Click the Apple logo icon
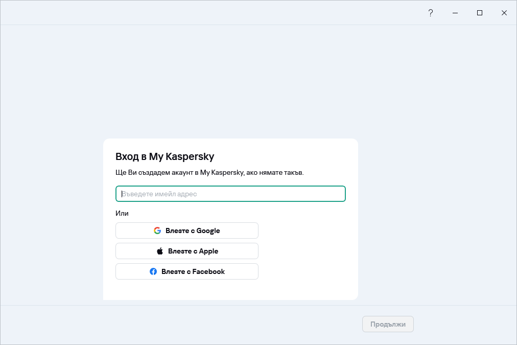The width and height of the screenshot is (517, 345). point(160,251)
